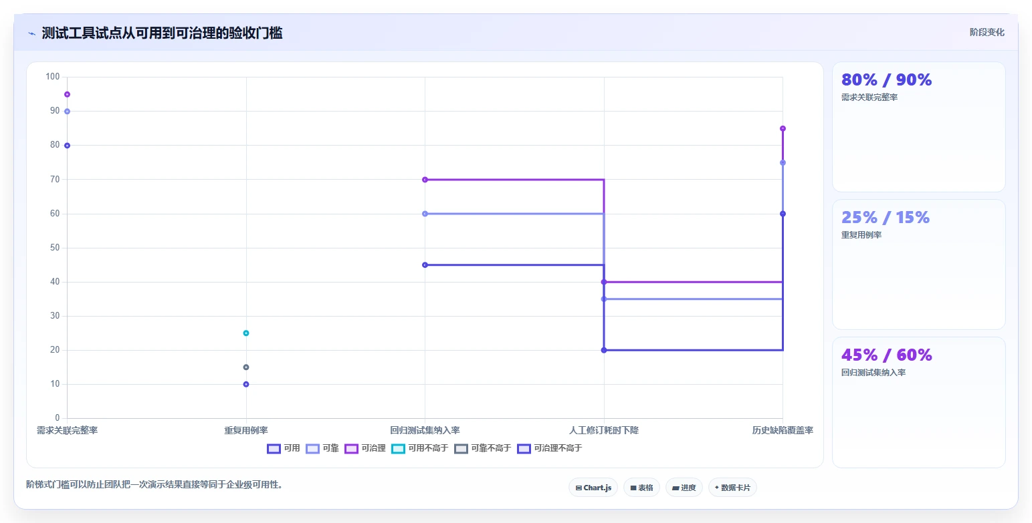The height and width of the screenshot is (523, 1032).
Task: Click the x-axis label 重复用例率
Action: tap(246, 430)
